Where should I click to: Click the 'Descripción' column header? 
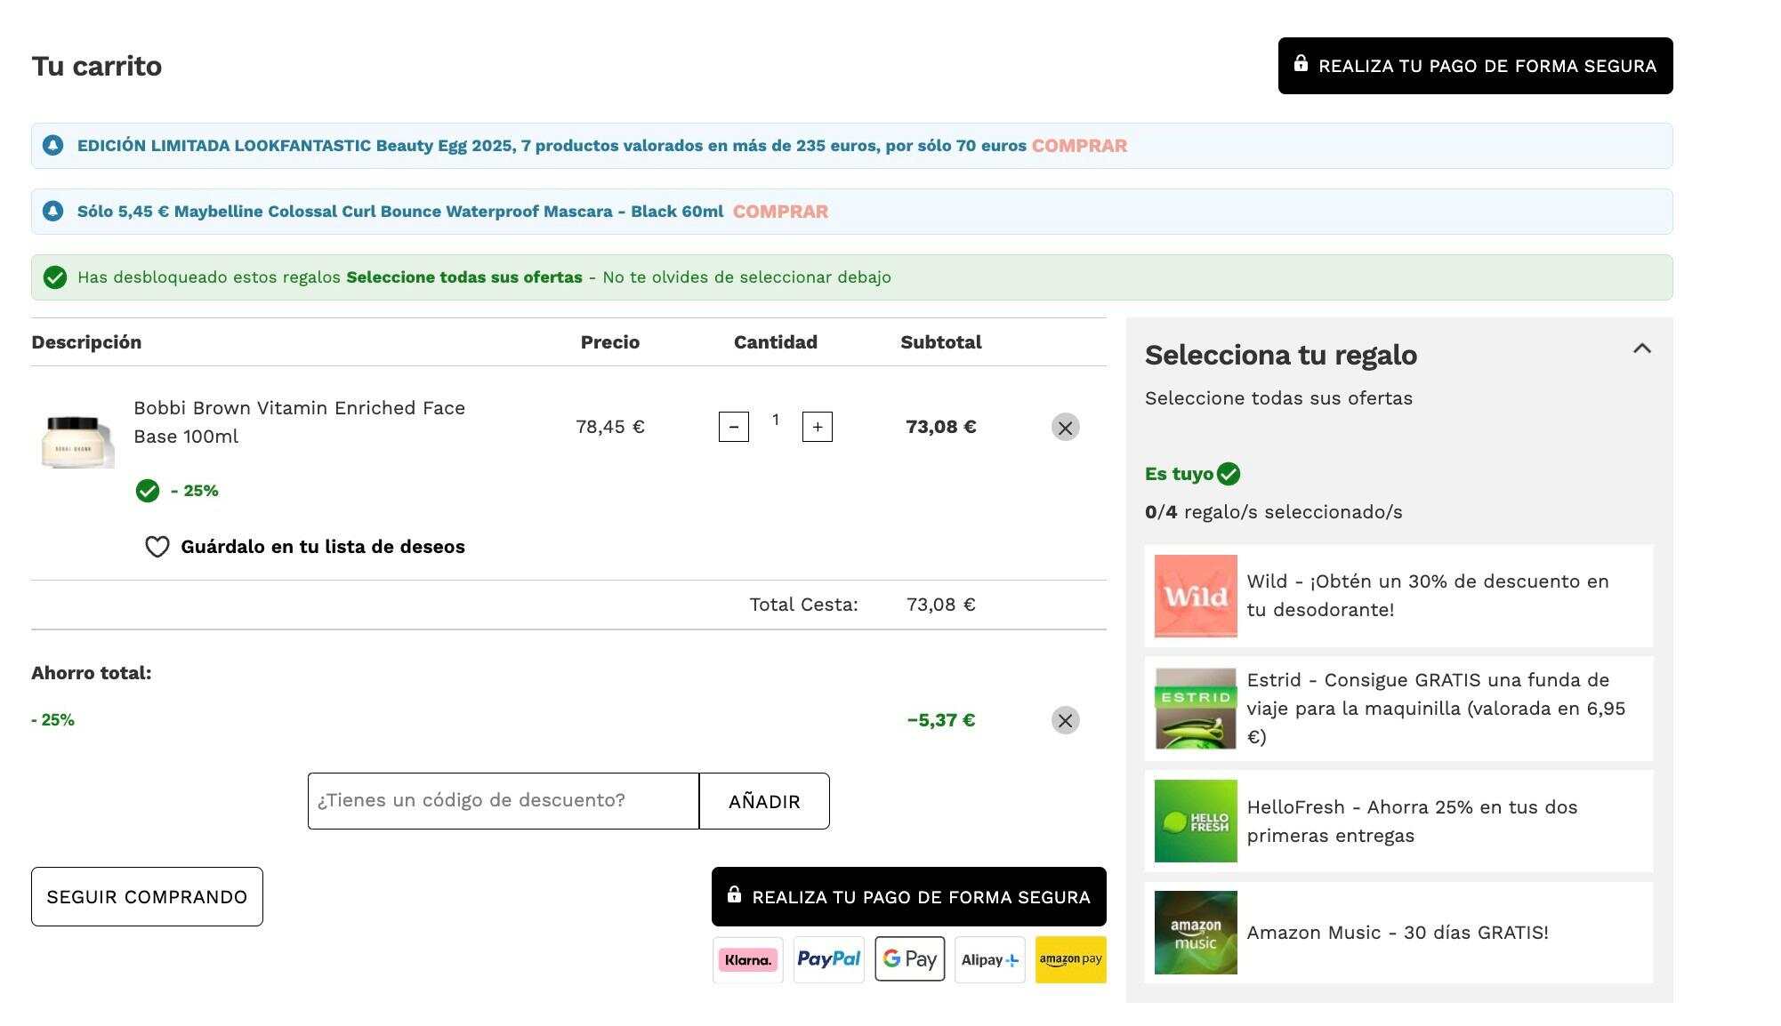click(x=86, y=342)
